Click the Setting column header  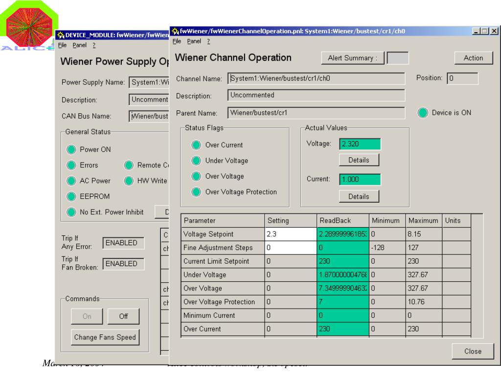click(x=291, y=221)
